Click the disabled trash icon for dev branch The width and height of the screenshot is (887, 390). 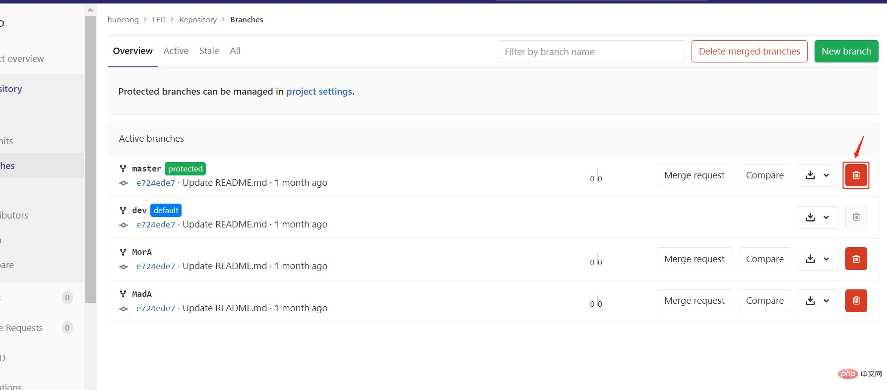click(856, 217)
